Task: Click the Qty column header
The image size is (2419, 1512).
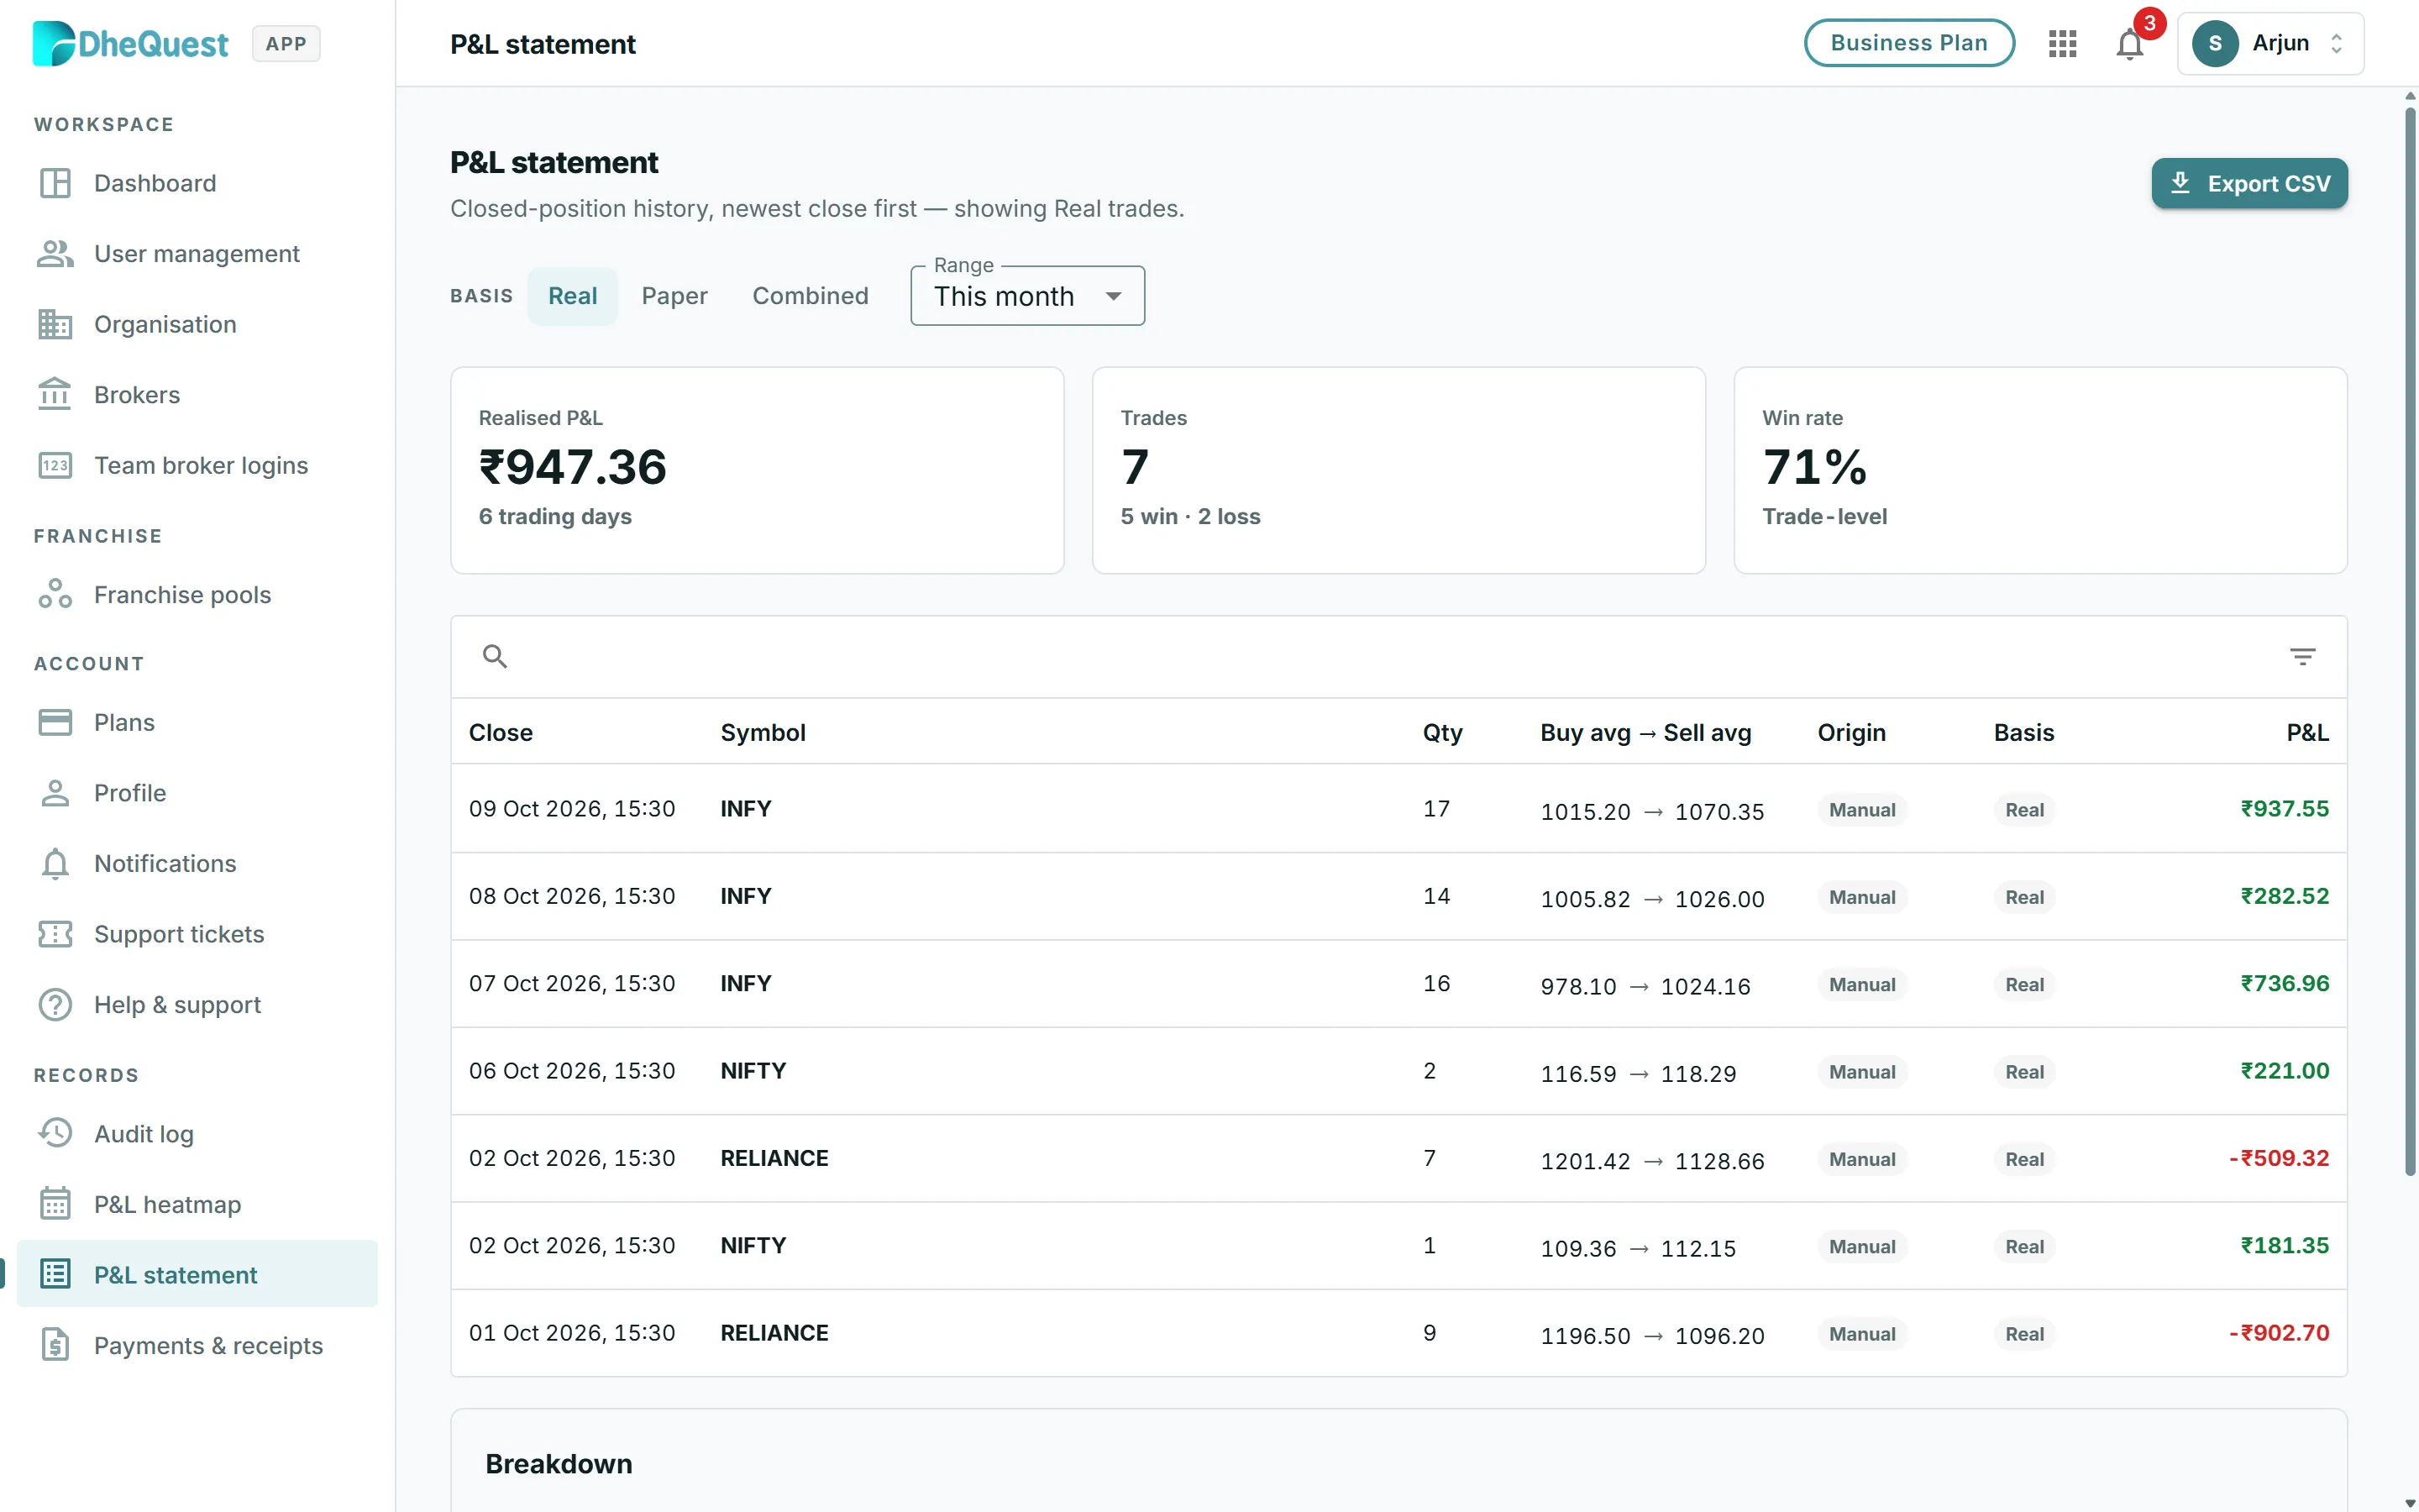Action: 1442,732
